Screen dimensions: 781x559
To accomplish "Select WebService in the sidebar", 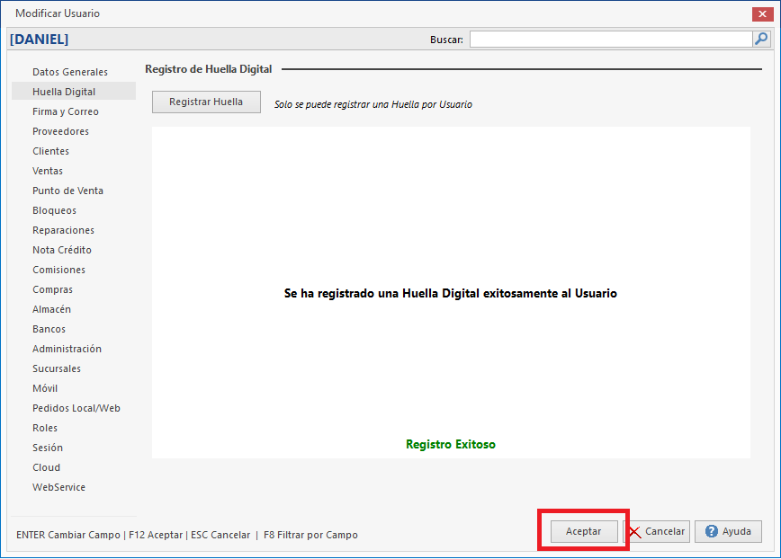I will point(58,487).
